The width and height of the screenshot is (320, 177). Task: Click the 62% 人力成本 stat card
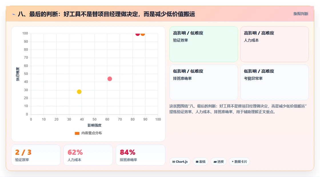click(x=88, y=155)
